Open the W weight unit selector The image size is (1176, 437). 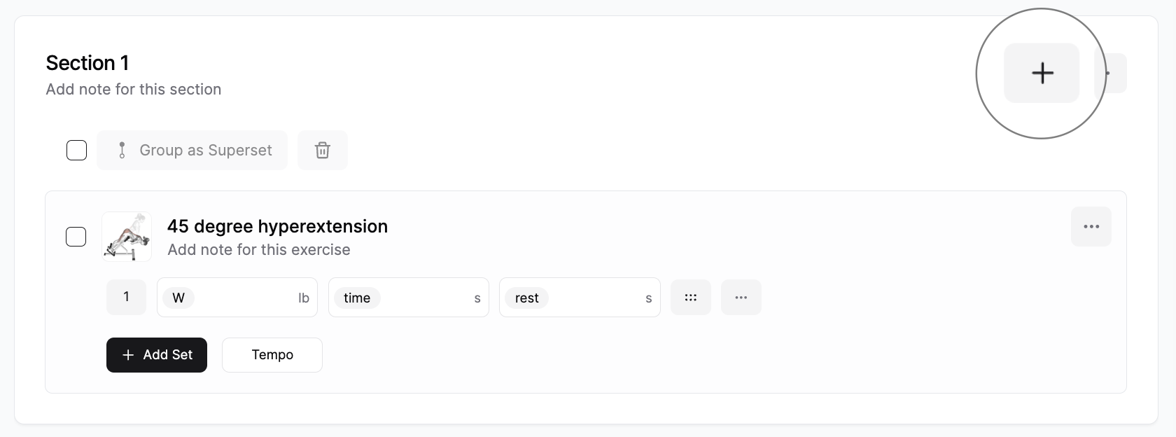click(178, 297)
